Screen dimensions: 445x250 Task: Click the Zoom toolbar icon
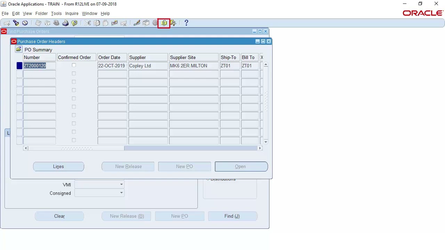(146, 23)
